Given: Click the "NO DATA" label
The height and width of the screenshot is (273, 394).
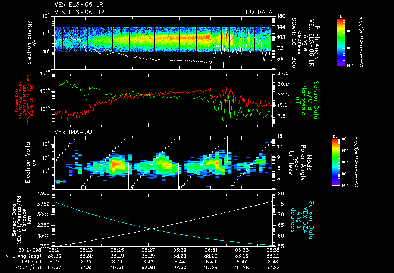Looking at the screenshot, I should [259, 12].
